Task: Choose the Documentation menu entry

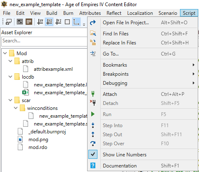Action: click(142, 165)
